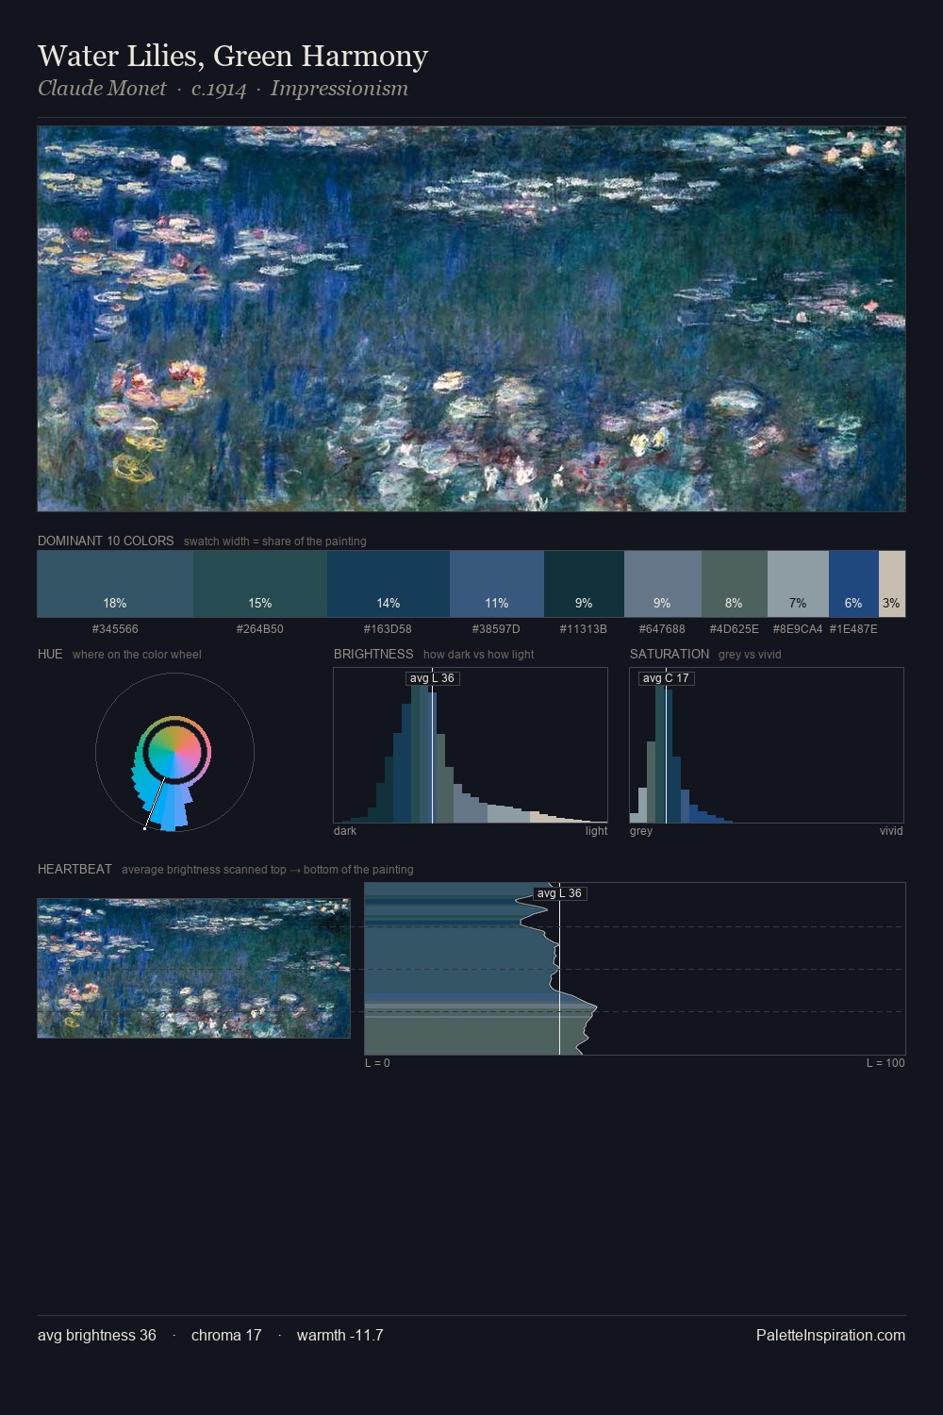Click the #4D625E hex code text
The image size is (943, 1415).
pos(734,628)
